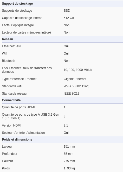
Task: Select the Quantité de ports HDMI label
Action: tap(18, 107)
